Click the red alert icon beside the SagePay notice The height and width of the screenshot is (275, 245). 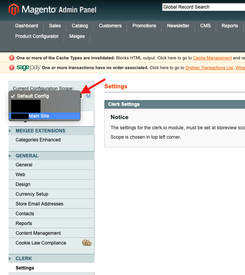click(x=12, y=68)
